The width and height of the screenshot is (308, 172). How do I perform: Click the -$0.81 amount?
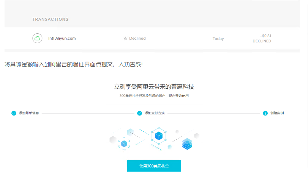tap(265, 36)
